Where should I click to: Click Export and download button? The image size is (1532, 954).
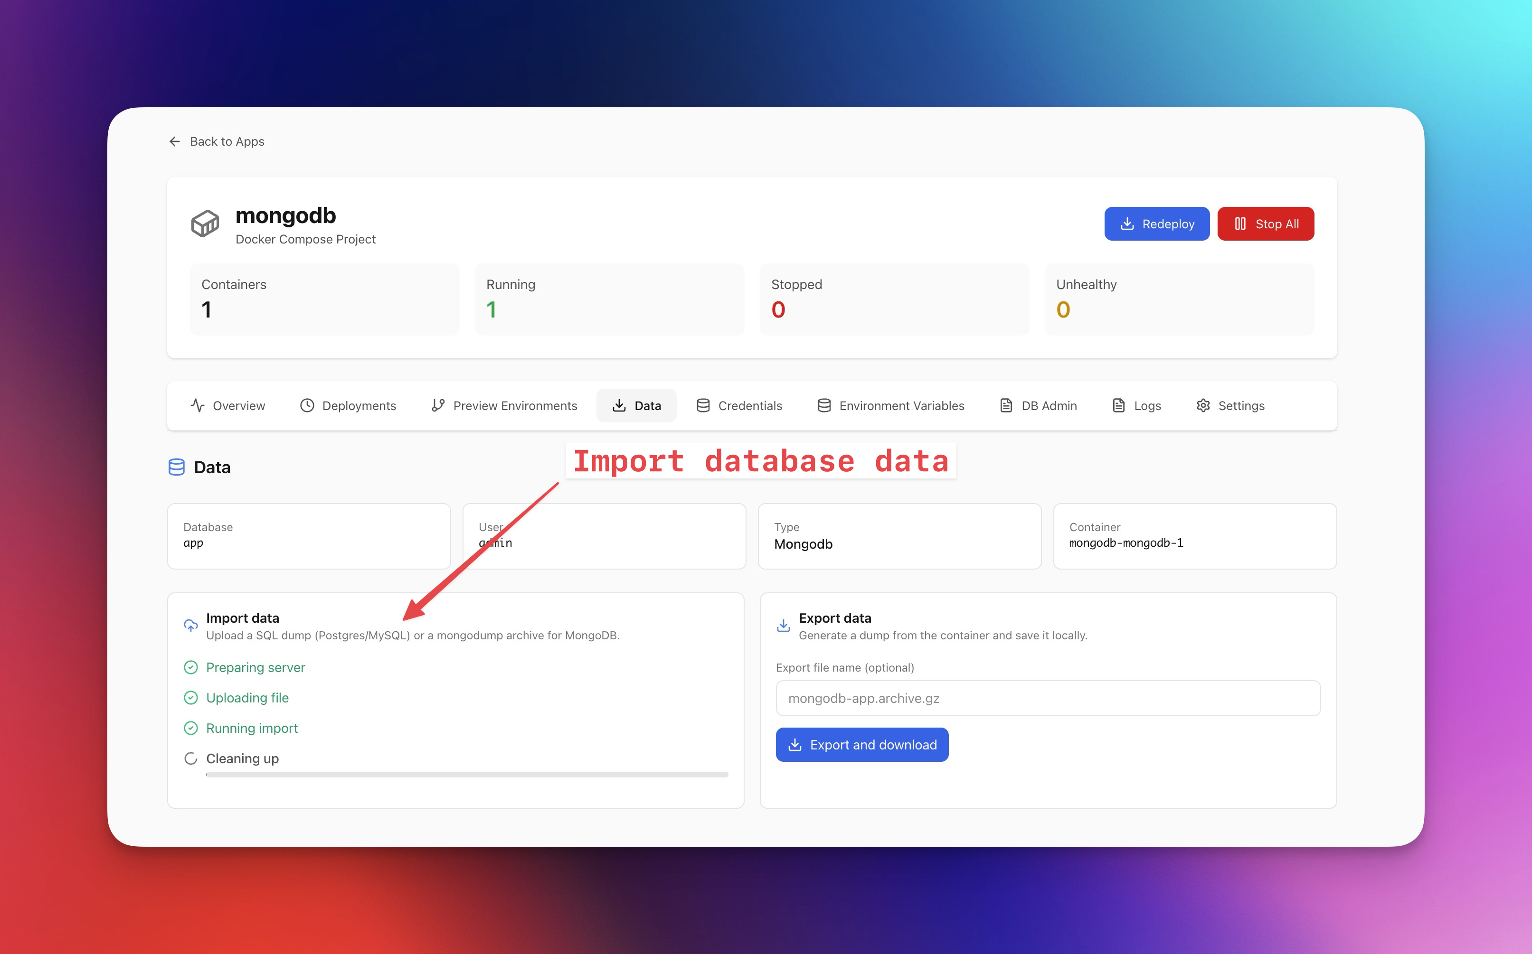point(861,745)
